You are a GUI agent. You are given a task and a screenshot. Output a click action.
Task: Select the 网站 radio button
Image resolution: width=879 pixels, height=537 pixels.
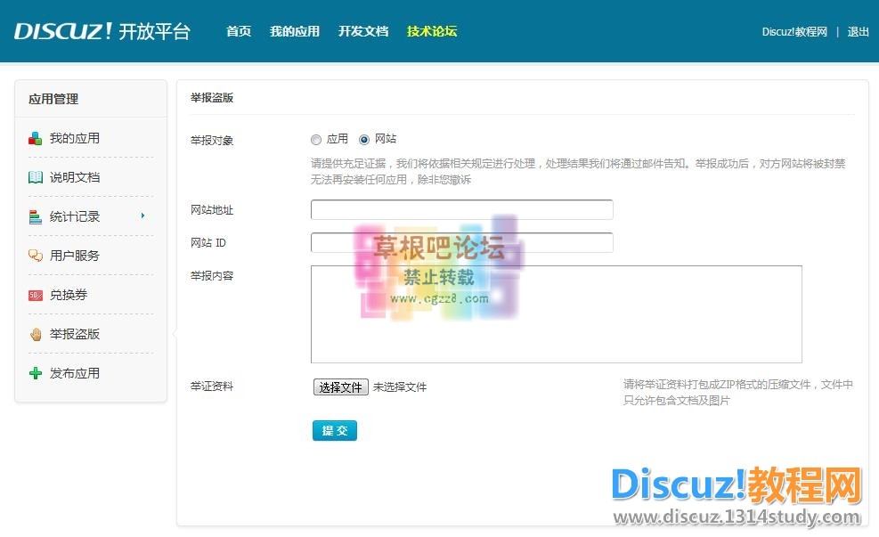click(x=364, y=140)
